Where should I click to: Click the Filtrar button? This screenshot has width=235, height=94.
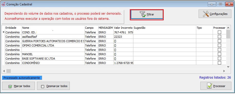146,15
